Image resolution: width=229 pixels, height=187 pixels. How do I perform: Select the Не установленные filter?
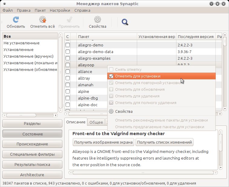[30, 43]
